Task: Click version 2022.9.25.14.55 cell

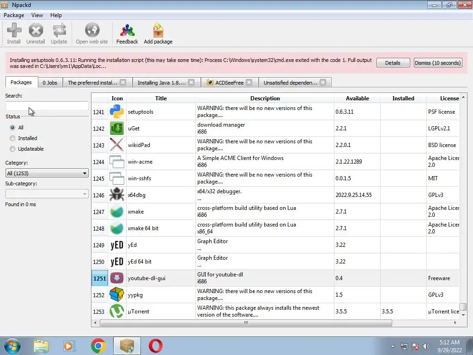Action: (x=357, y=195)
